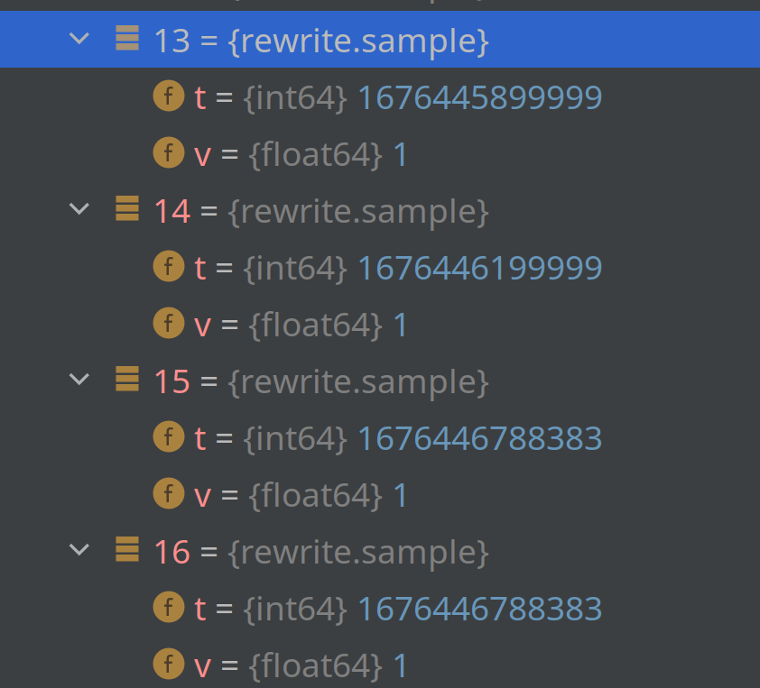Collapse the element 14 tree node
Screen dimensions: 760x688
click(x=79, y=208)
